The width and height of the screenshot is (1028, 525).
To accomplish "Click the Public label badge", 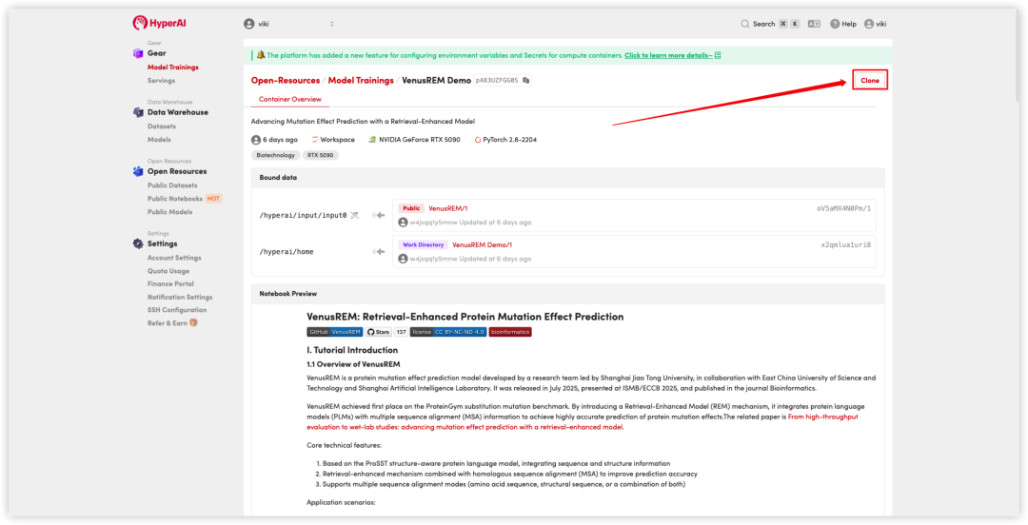I will click(x=411, y=208).
